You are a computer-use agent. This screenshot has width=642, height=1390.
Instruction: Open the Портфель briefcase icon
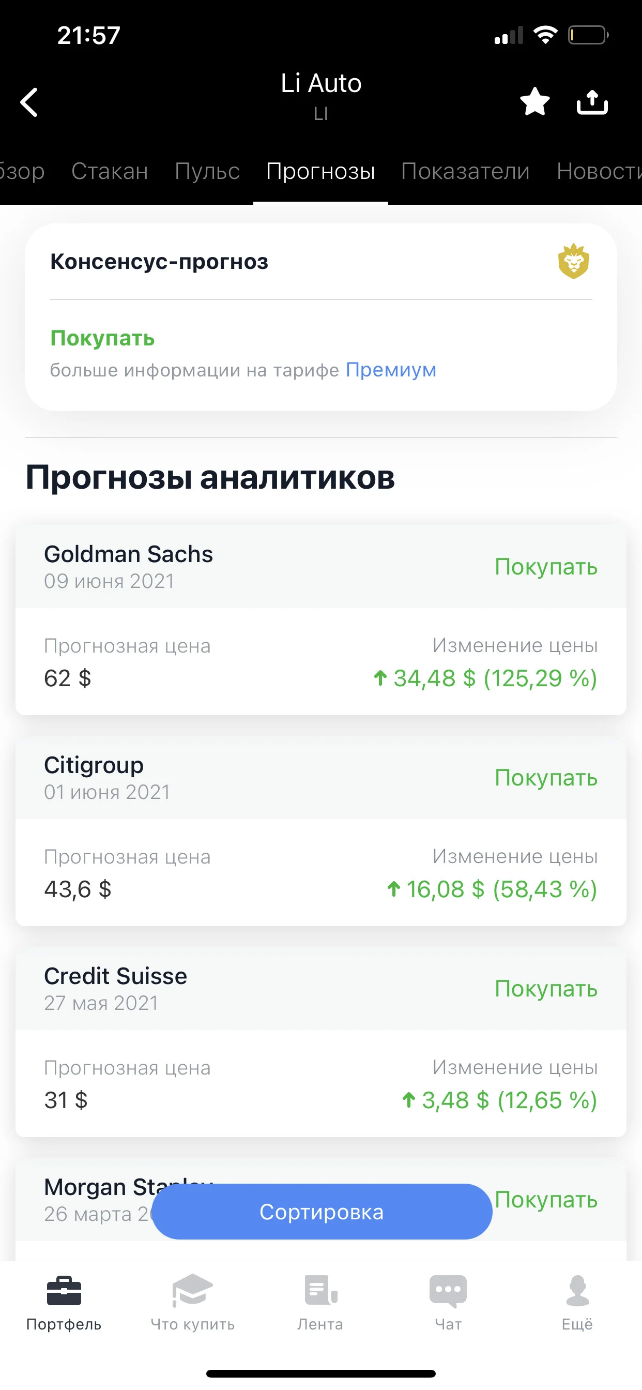point(64,1290)
